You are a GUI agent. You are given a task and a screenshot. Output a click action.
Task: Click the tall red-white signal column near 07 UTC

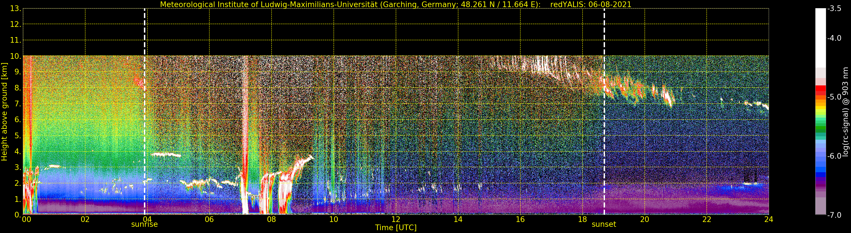pos(245,135)
